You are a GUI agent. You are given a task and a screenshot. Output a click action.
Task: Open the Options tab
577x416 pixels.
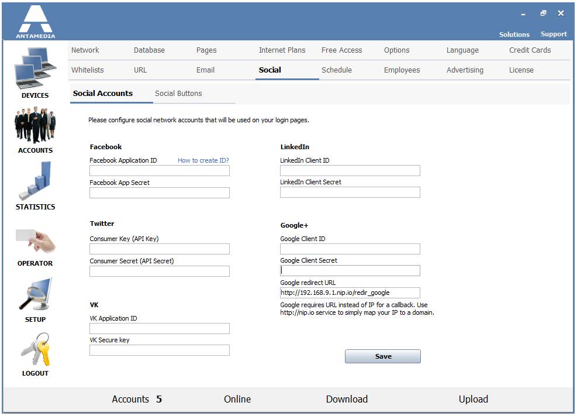[397, 50]
